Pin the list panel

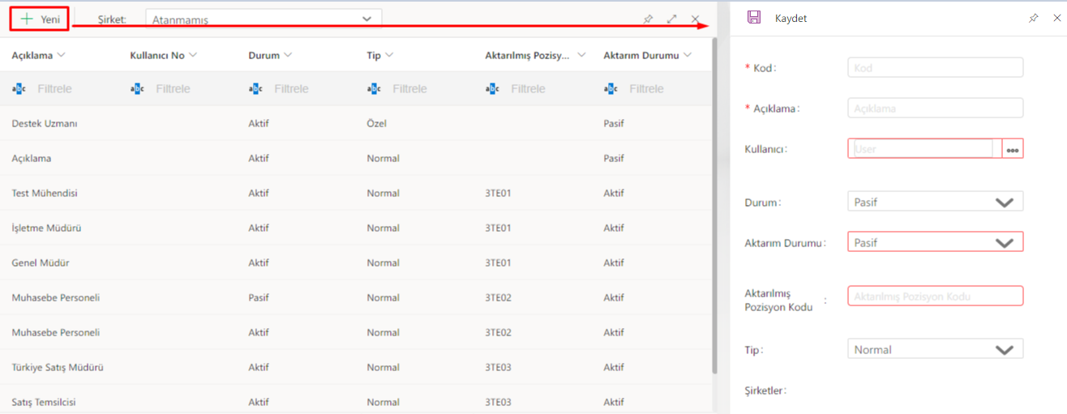tap(648, 19)
